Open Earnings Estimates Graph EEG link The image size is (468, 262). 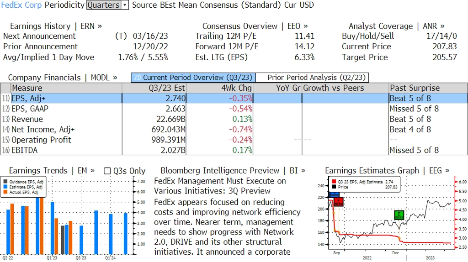click(387, 171)
